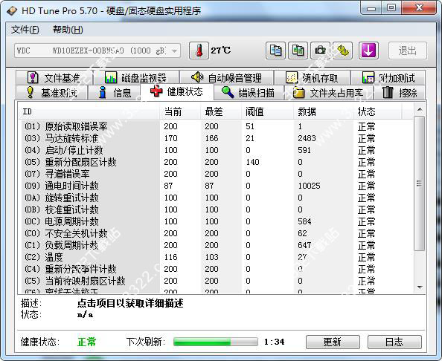Image resolution: width=442 pixels, height=361 pixels.
Task: Select row (0C) 电源周期计数
Action: pos(217,221)
